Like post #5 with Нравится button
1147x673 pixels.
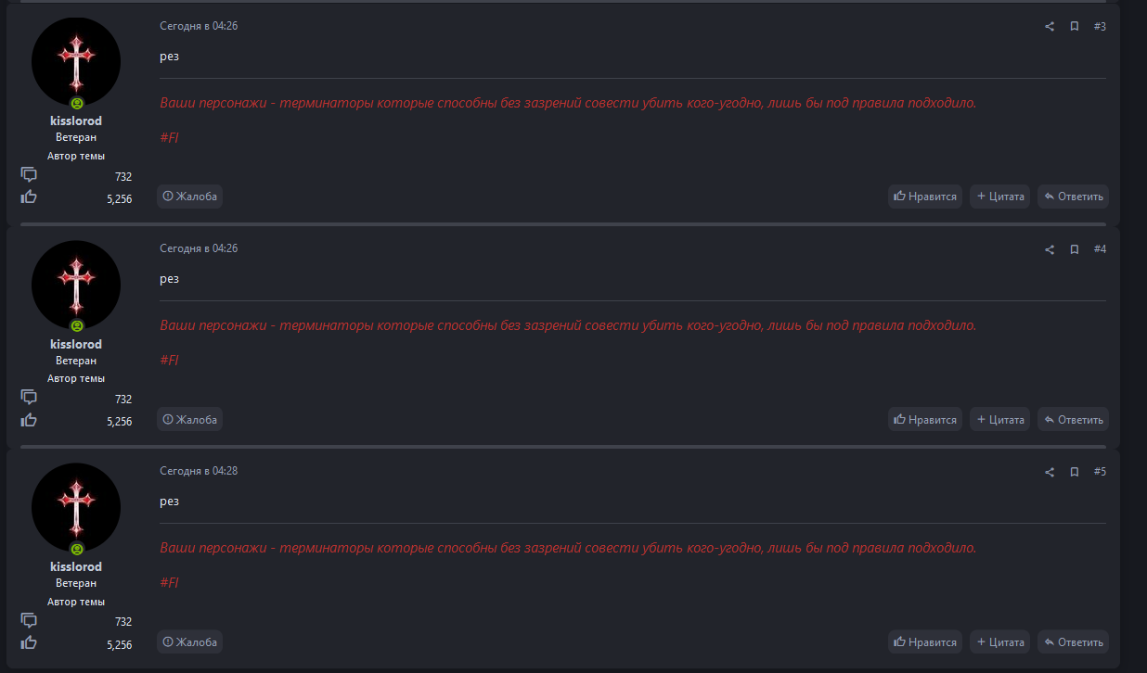point(924,642)
